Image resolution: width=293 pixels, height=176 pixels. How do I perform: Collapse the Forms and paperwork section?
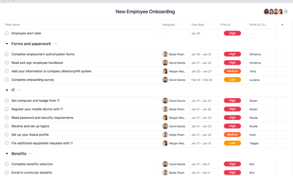[x=7, y=44]
